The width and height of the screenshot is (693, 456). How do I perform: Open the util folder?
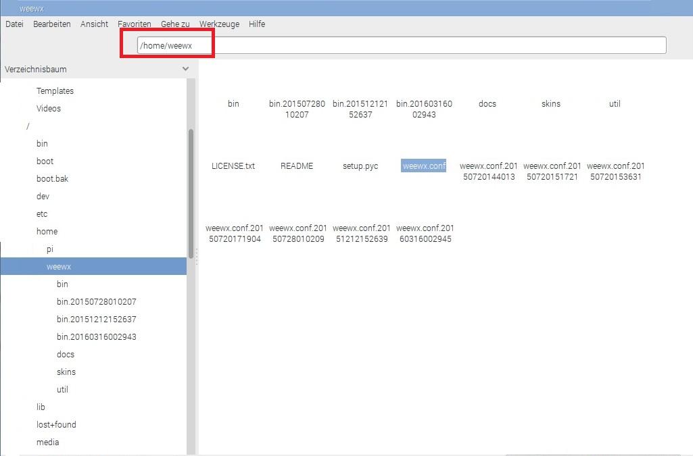coord(614,103)
